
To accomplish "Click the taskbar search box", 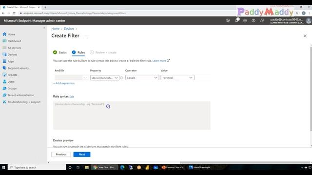I will (x=37, y=167).
